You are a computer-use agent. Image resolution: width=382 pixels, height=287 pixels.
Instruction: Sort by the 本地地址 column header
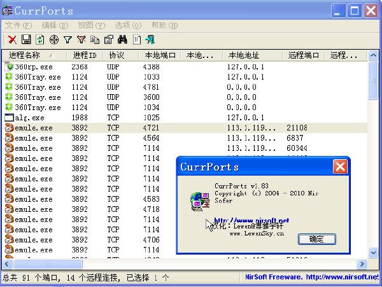point(252,55)
